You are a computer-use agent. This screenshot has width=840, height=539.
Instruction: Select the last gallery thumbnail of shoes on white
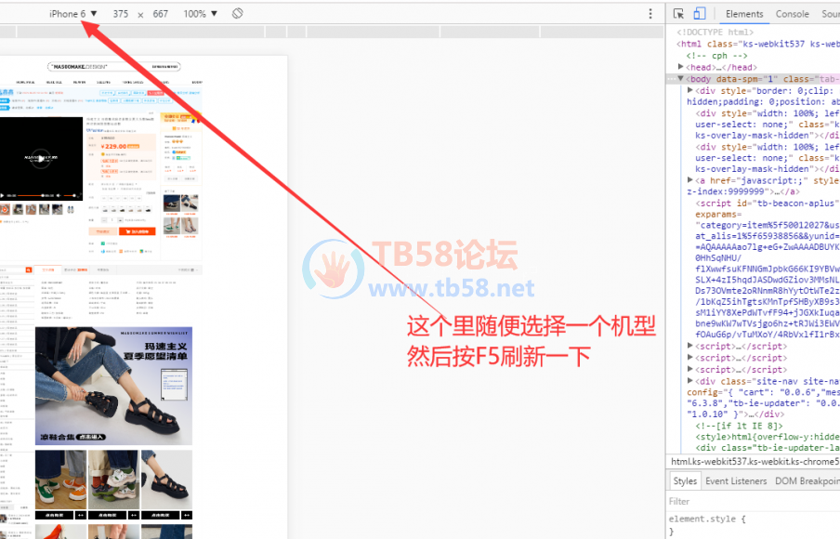pyautogui.click(x=71, y=209)
